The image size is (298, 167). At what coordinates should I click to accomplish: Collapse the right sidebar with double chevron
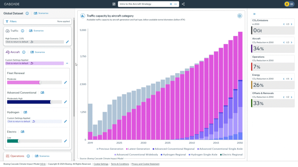(x=254, y=14)
